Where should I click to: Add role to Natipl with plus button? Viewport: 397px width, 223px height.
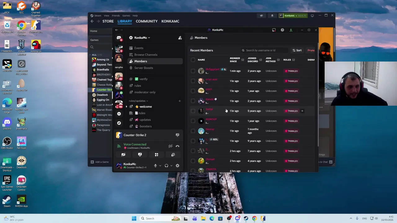[302, 111]
